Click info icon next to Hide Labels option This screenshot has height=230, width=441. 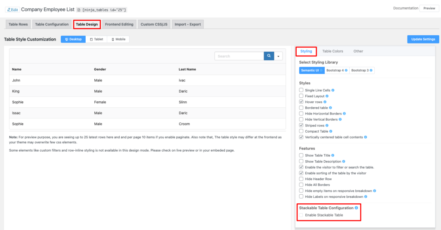(366, 196)
